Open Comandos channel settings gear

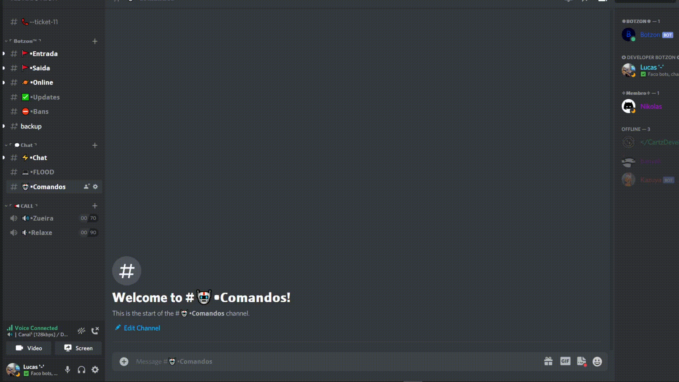(x=95, y=186)
